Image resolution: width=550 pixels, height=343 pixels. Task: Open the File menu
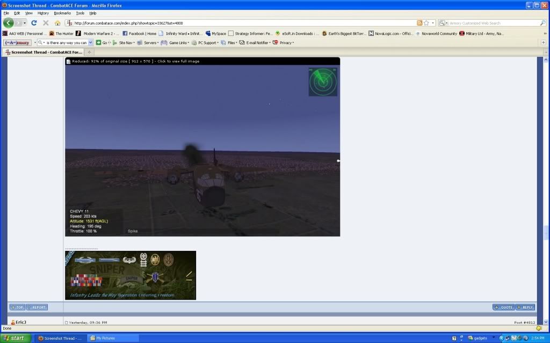point(6,13)
